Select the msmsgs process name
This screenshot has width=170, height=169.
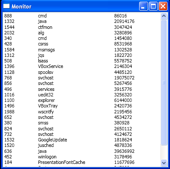pyautogui.click(x=47, y=50)
